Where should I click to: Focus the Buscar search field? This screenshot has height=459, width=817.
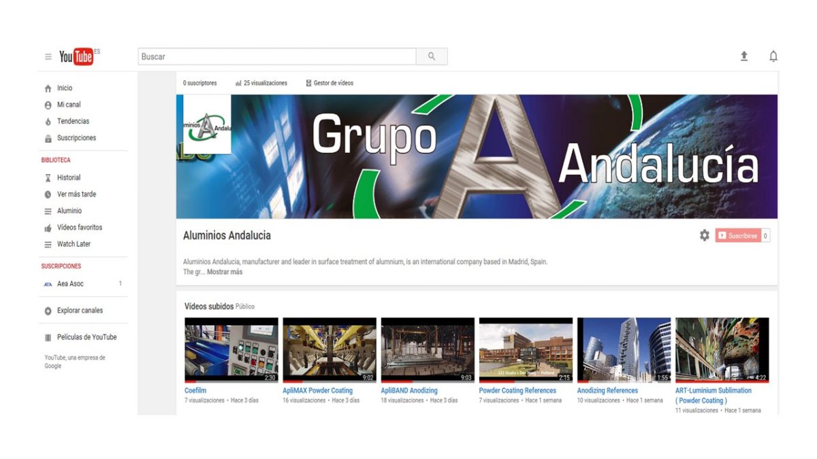point(277,56)
